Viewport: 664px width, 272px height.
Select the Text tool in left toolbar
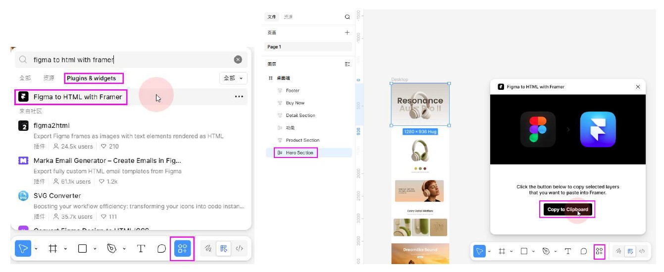click(x=141, y=248)
